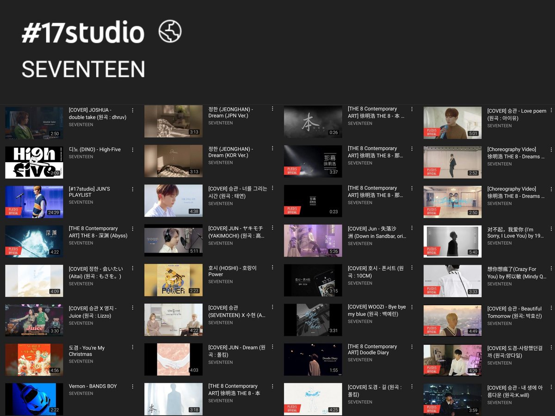Open title '想你想瘋了(Crazy For You)'

coord(517,273)
